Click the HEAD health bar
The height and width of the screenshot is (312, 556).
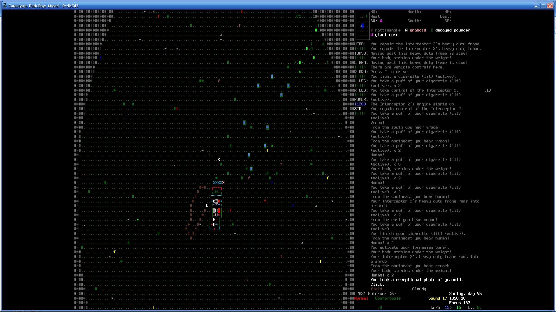(x=360, y=49)
